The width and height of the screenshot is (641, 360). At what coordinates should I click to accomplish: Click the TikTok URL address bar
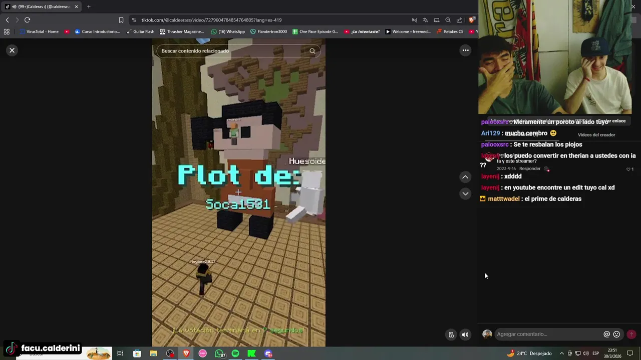tap(270, 20)
